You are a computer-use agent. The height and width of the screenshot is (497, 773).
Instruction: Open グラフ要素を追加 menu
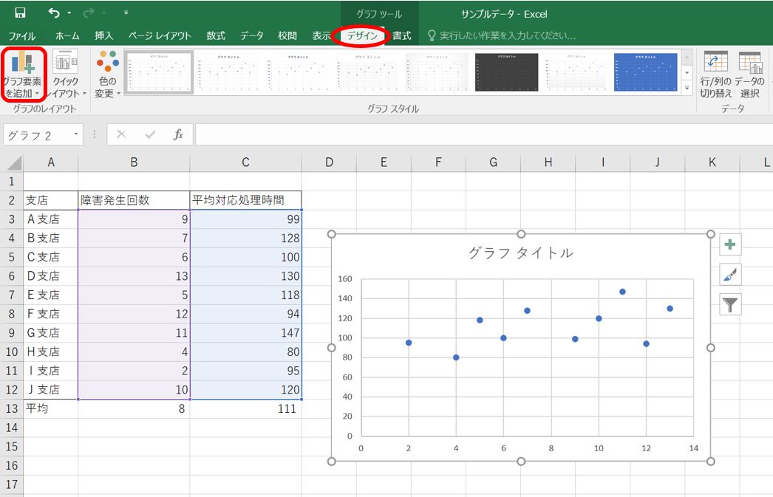23,74
